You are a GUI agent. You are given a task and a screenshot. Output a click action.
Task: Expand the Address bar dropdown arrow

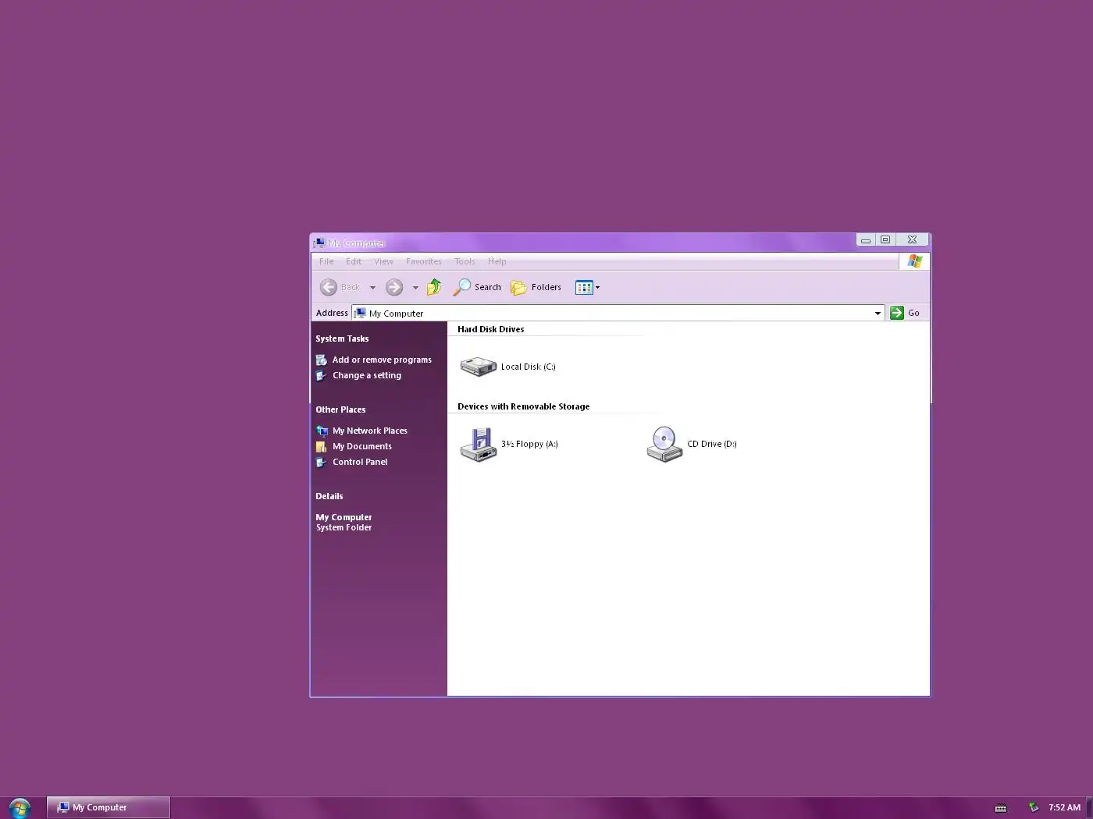(878, 313)
